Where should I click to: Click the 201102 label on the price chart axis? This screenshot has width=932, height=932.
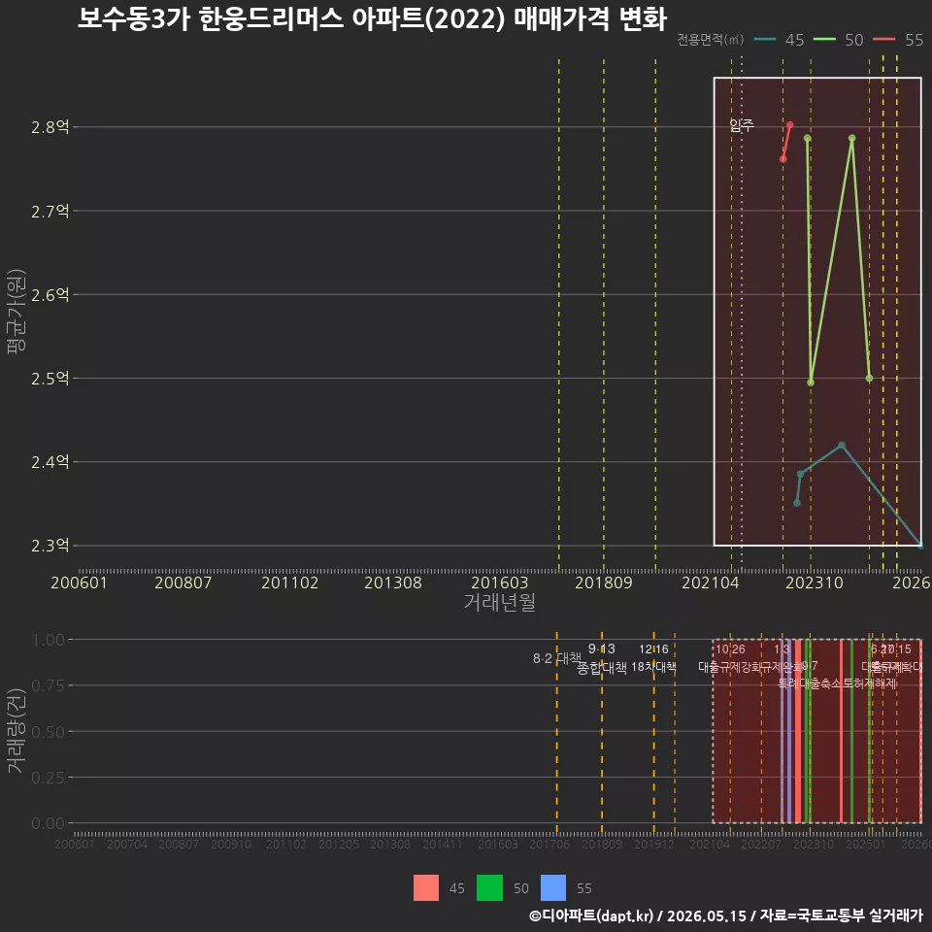click(290, 582)
